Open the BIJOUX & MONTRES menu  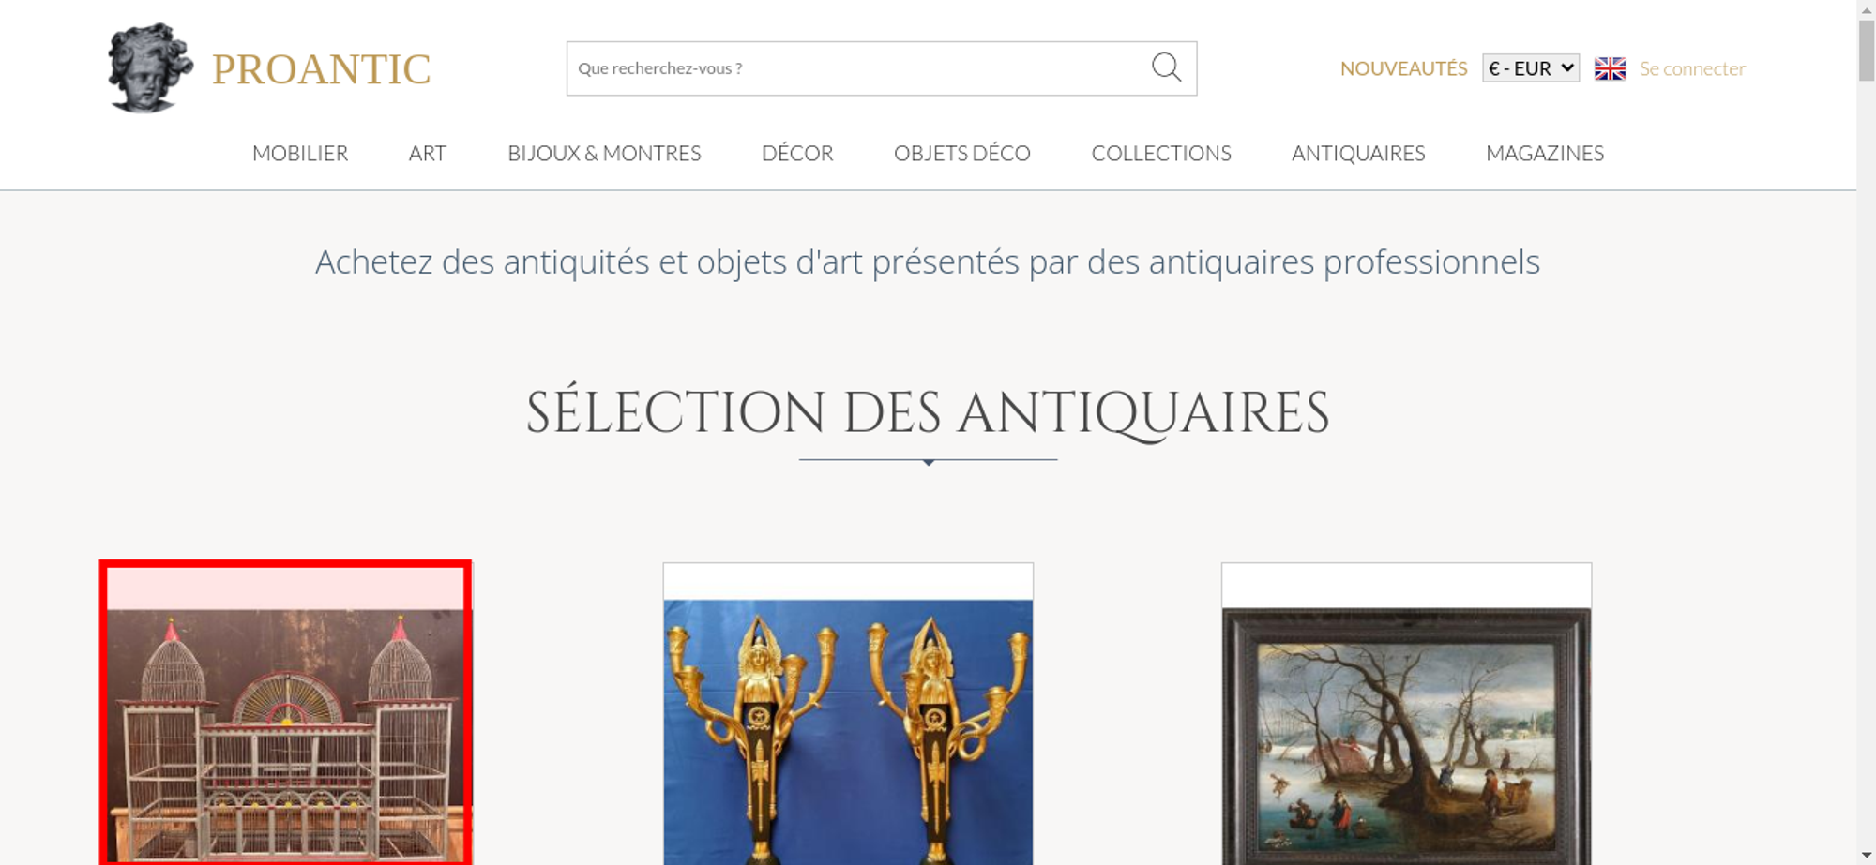(x=604, y=153)
